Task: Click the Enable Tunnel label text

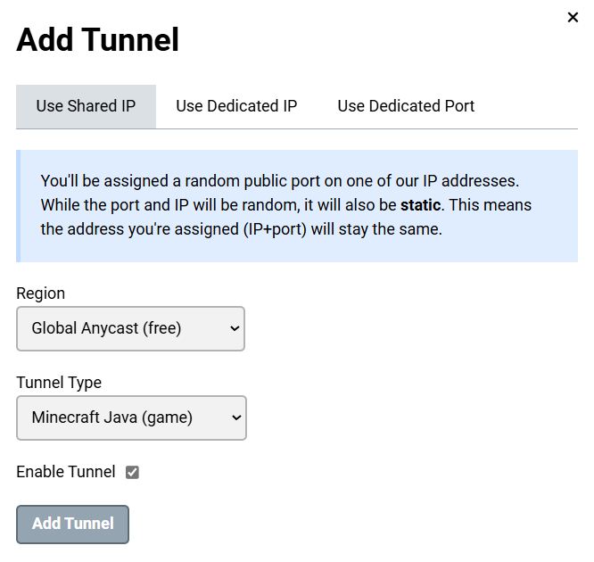Action: click(x=66, y=472)
